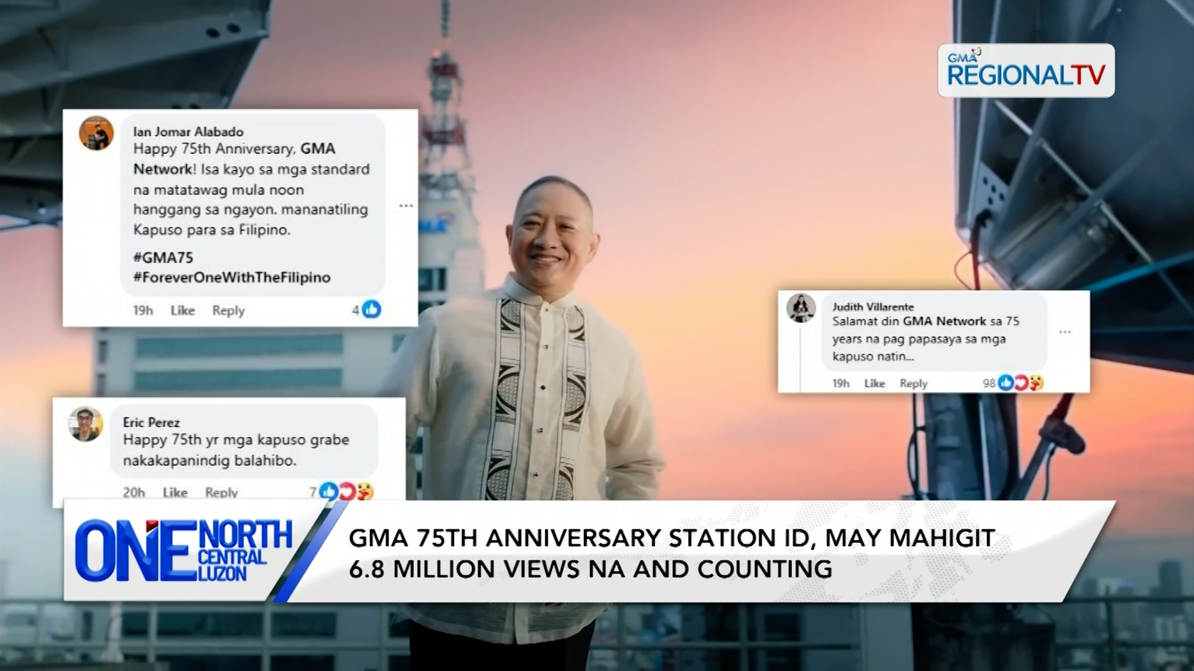This screenshot has width=1194, height=671.
Task: Toggle Like on Ian Jomar Alabado's comment
Action: tap(182, 310)
